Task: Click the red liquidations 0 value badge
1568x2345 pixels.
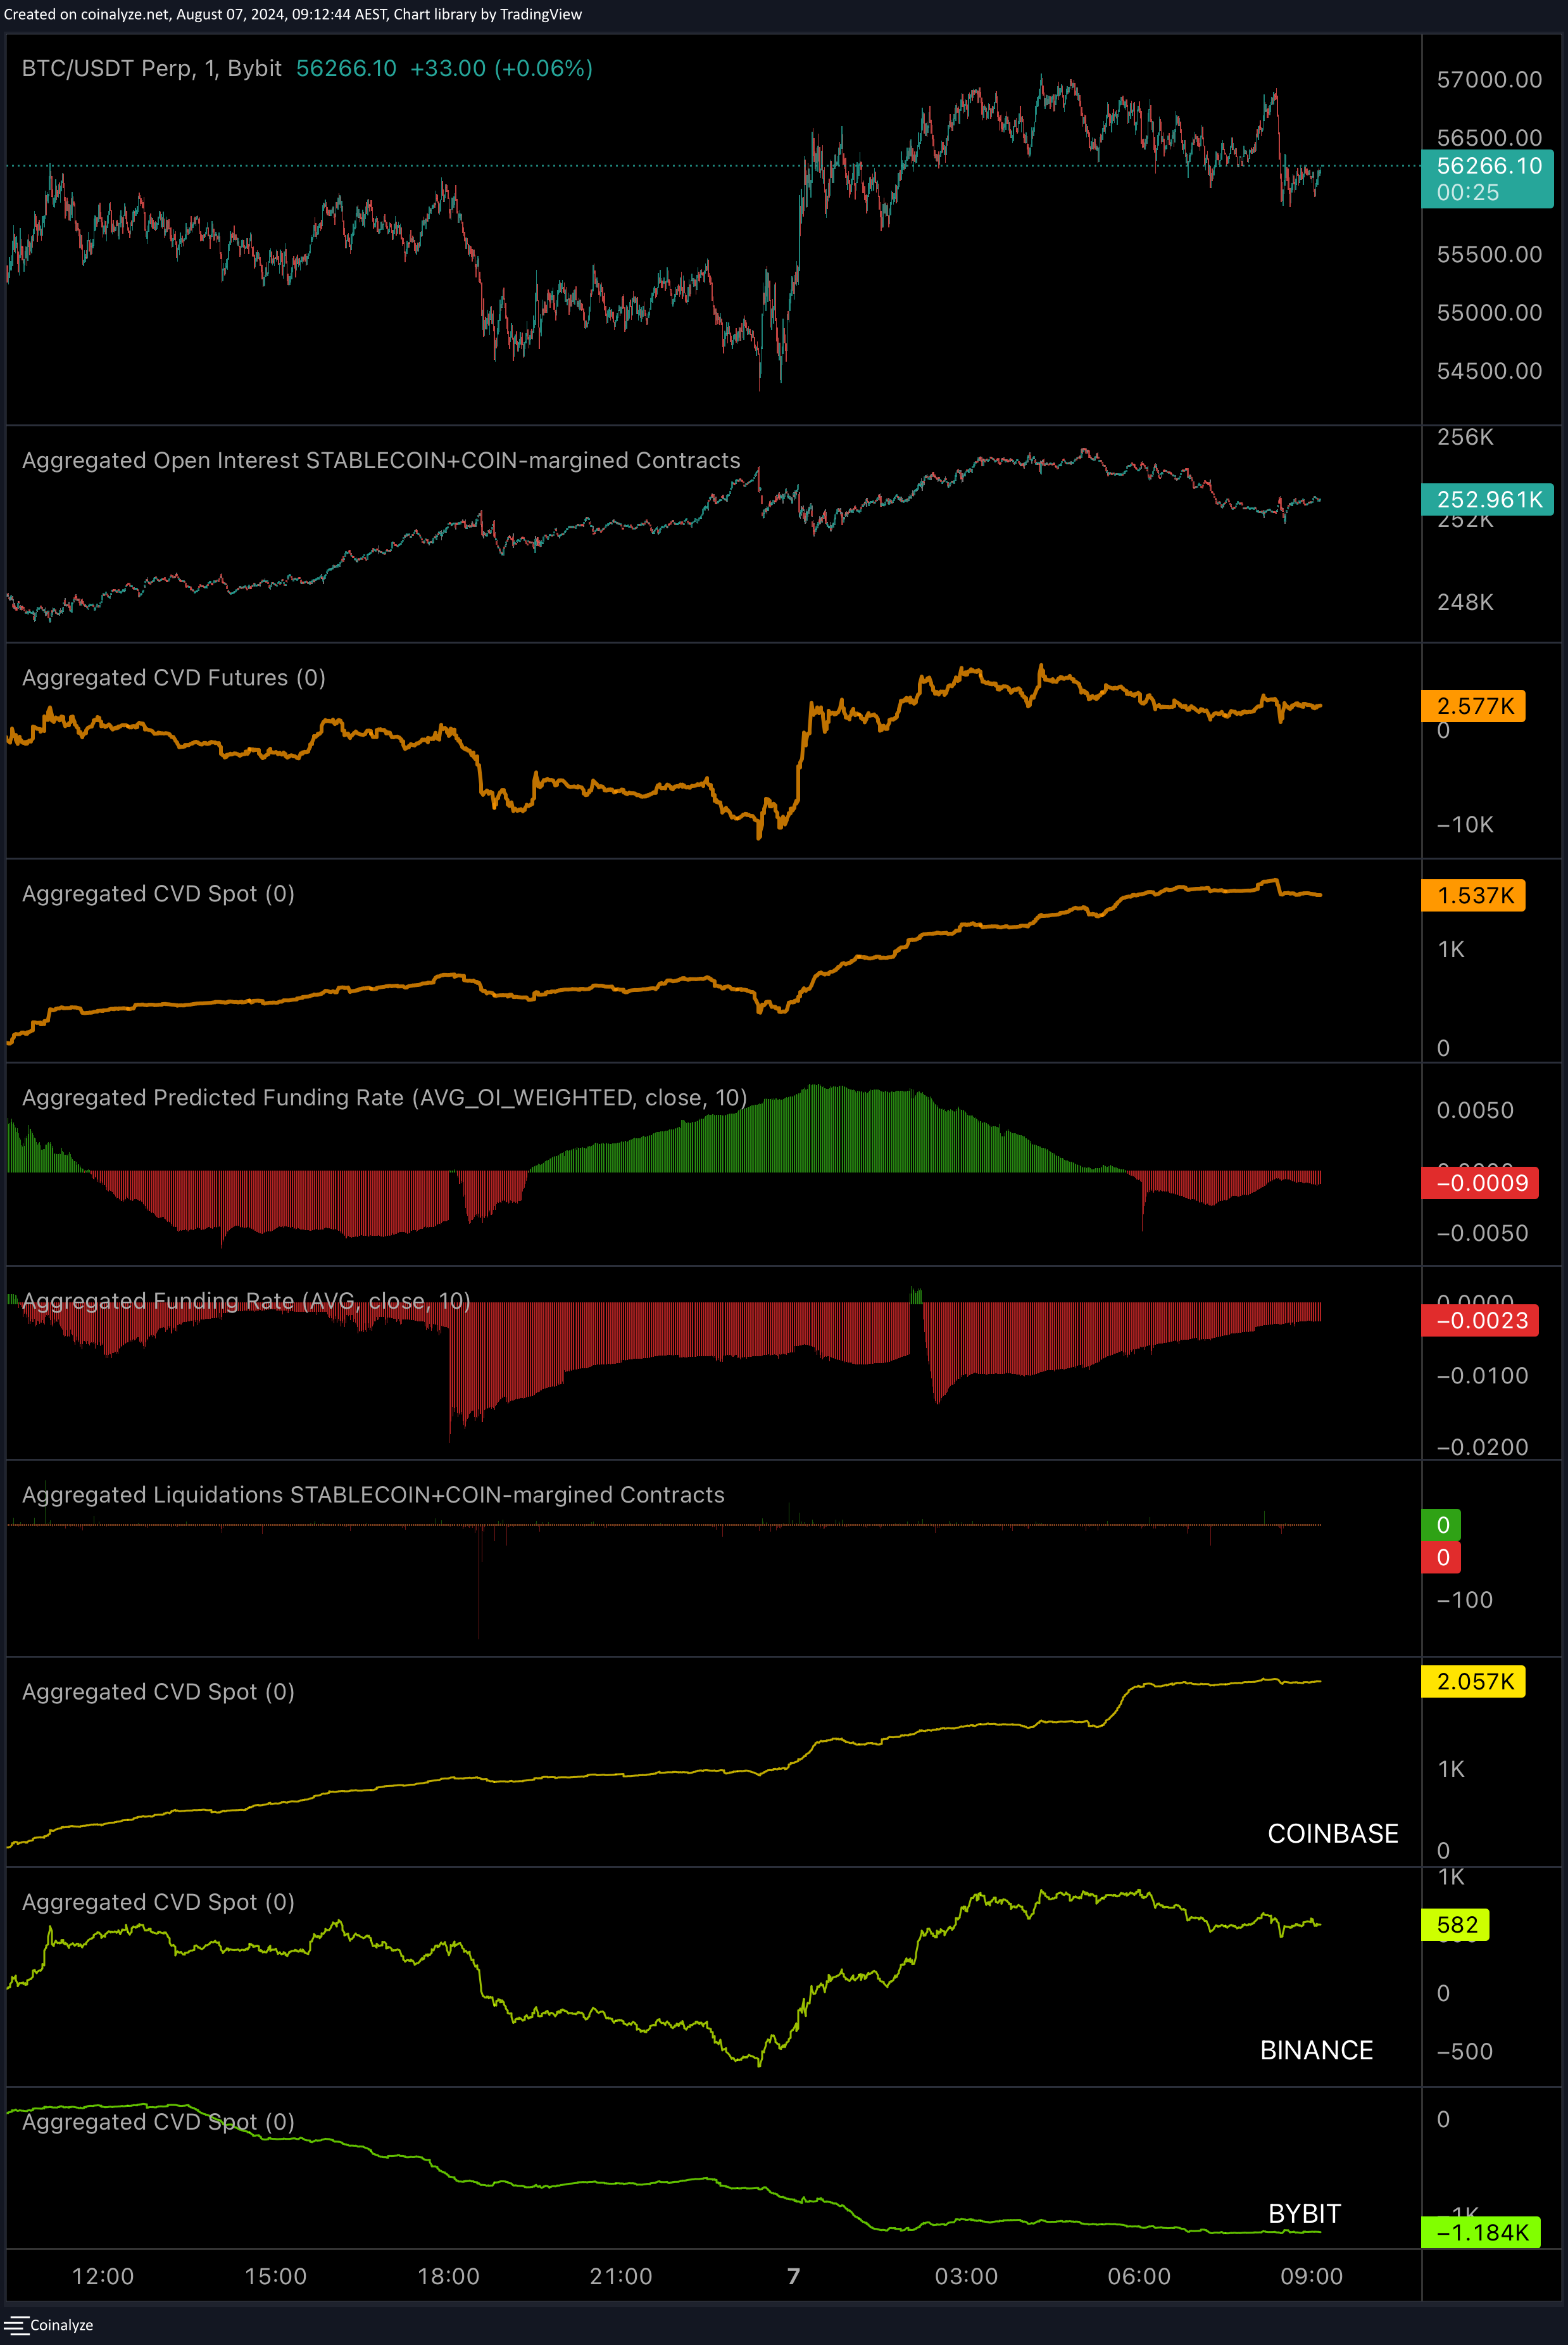Action: (1441, 1556)
